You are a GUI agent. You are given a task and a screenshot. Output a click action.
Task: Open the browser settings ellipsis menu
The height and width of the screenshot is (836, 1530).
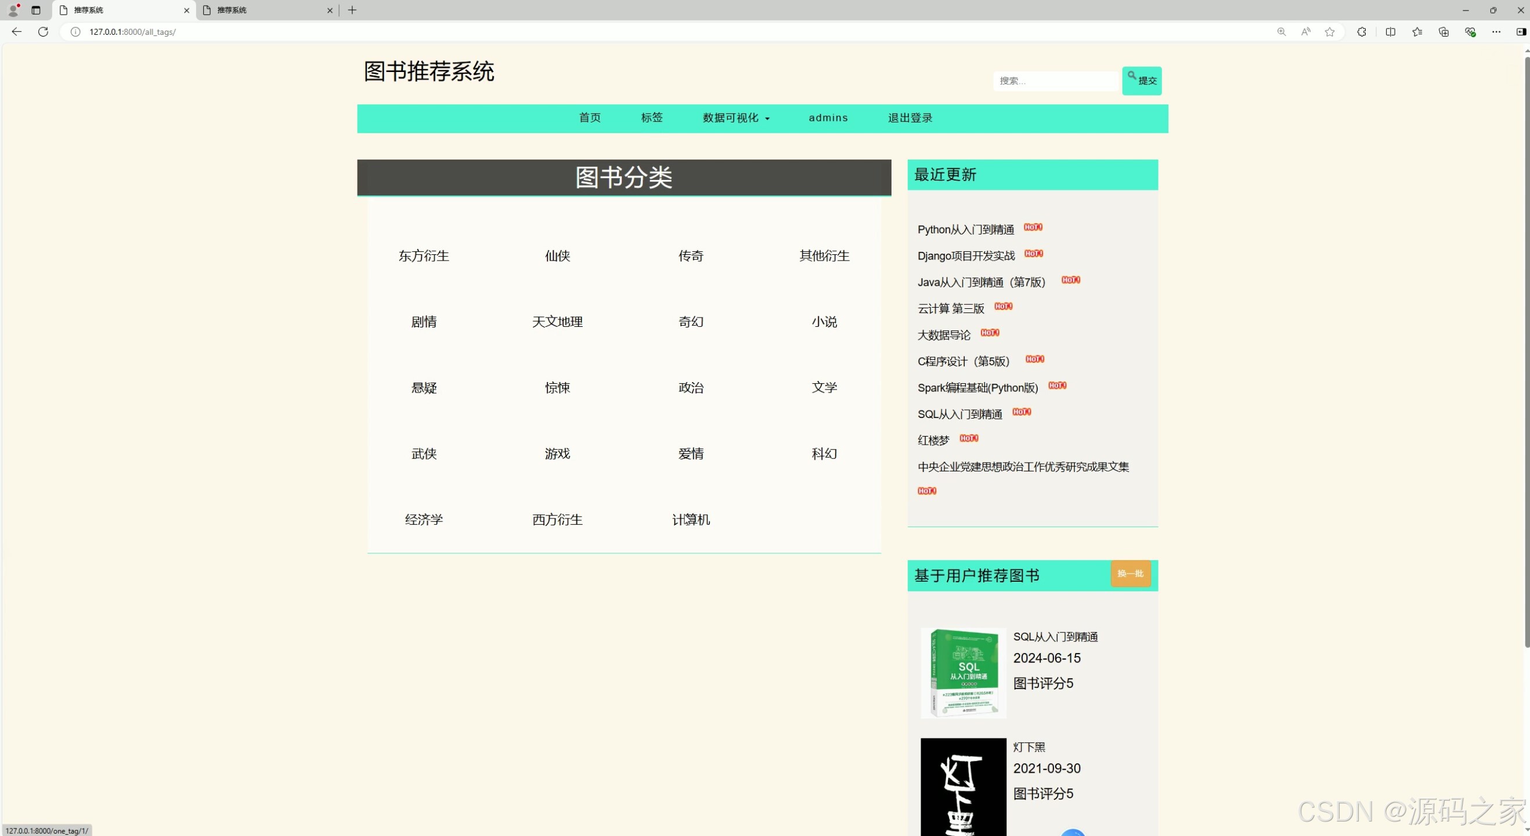tap(1497, 31)
